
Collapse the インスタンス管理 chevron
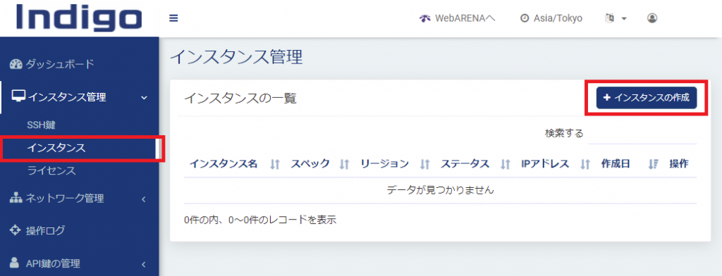tap(144, 98)
